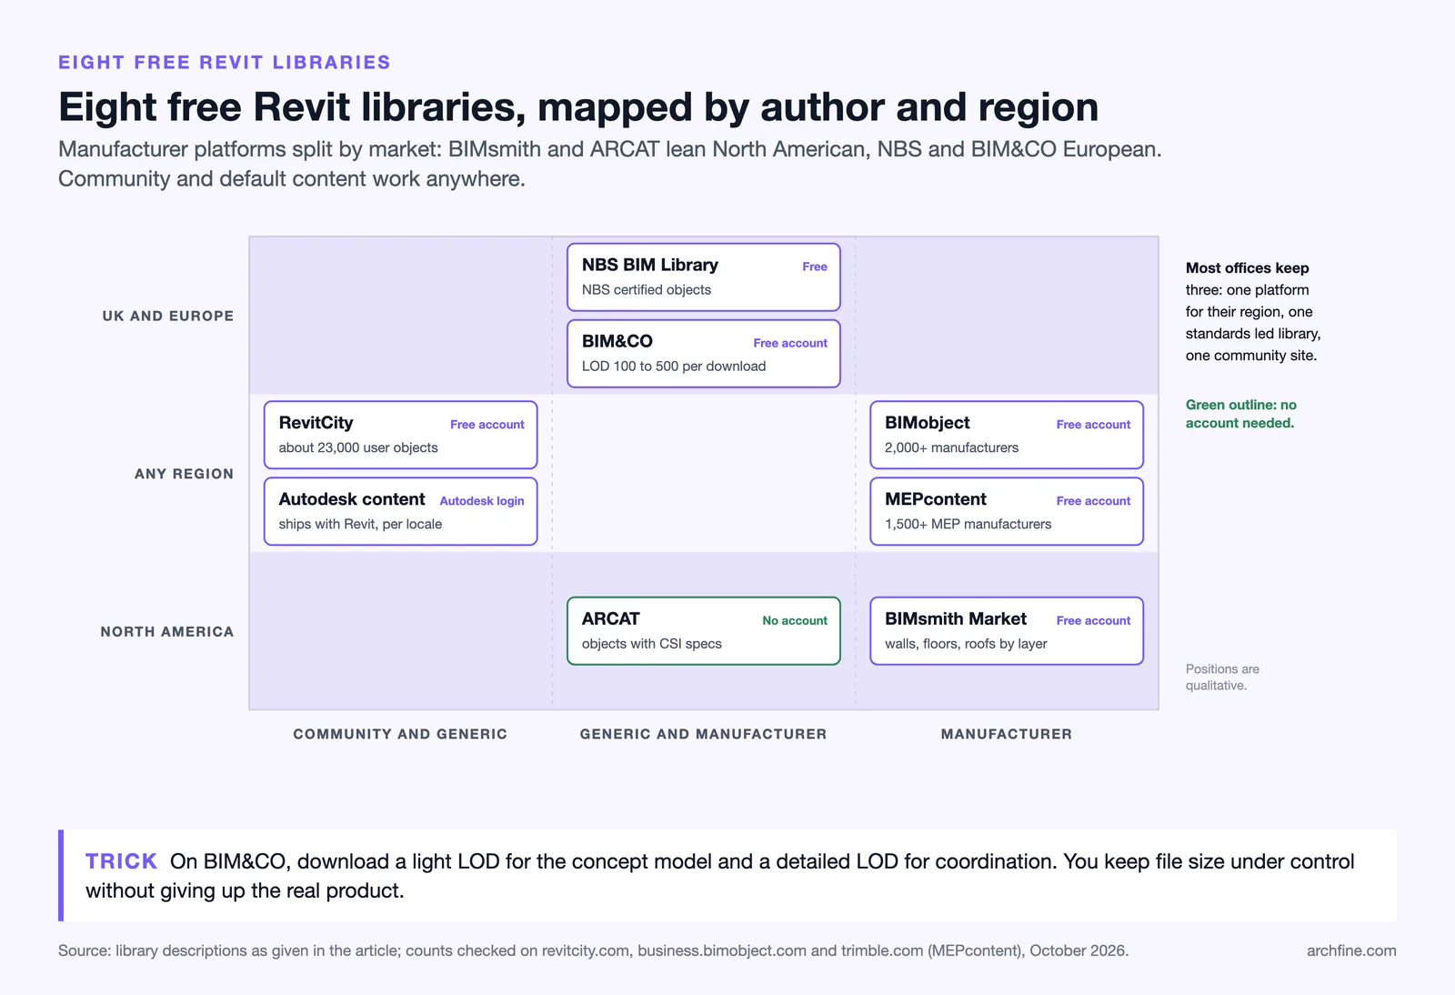Click 'Free account' tag on MEPcontent
This screenshot has width=1455, height=995.
(x=1093, y=501)
